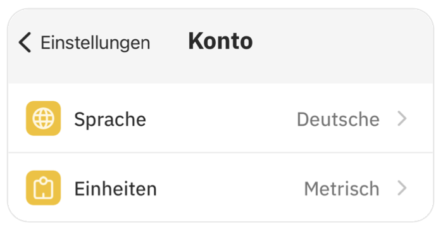Open the Sprache setting row
443x239 pixels.
click(x=220, y=118)
